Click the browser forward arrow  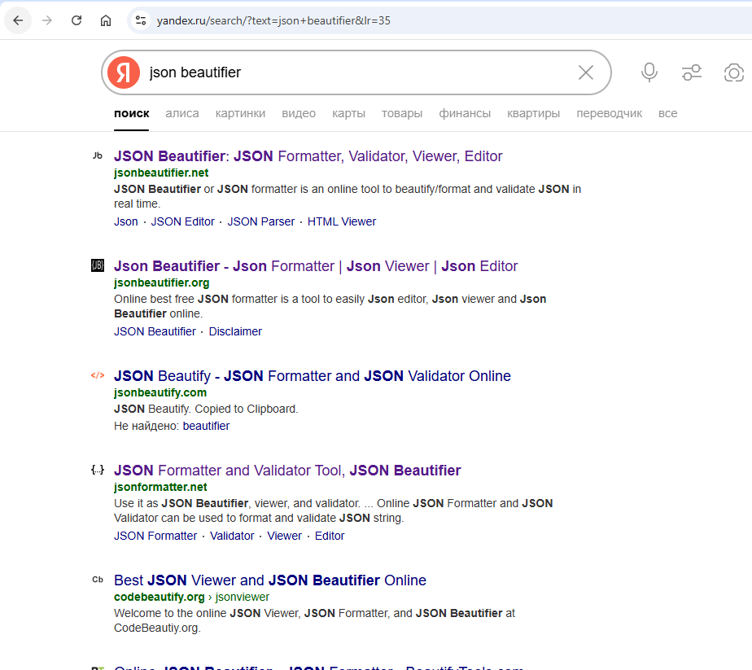(47, 20)
